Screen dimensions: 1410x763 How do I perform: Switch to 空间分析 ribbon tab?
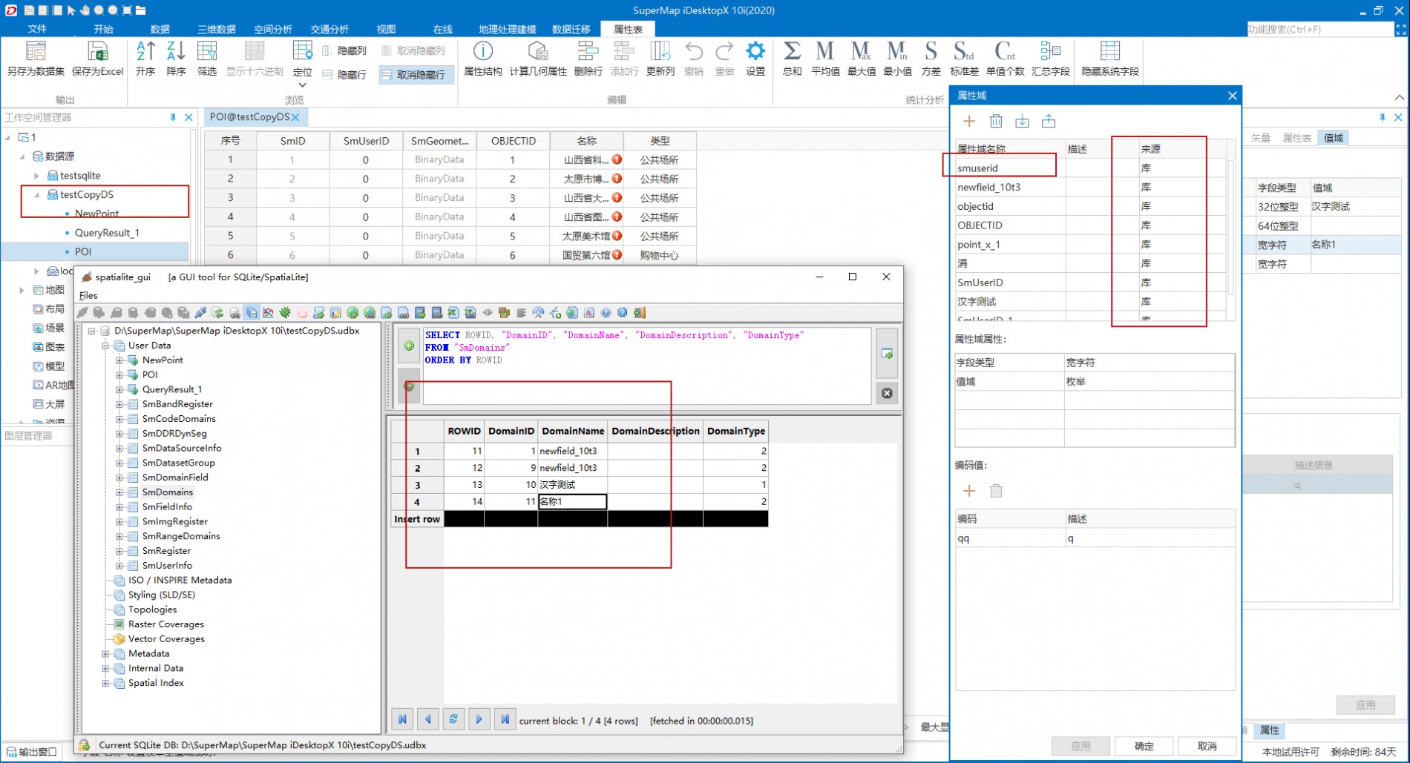click(273, 29)
